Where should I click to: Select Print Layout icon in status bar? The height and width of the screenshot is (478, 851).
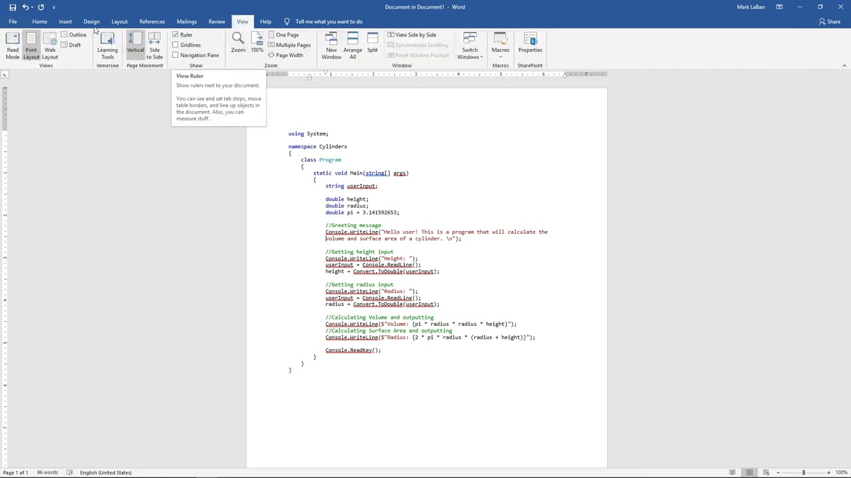click(x=749, y=473)
